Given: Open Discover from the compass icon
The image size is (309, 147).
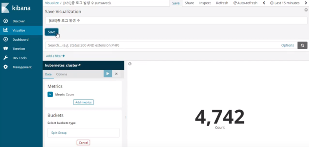Looking at the screenshot, I should click(6, 21).
